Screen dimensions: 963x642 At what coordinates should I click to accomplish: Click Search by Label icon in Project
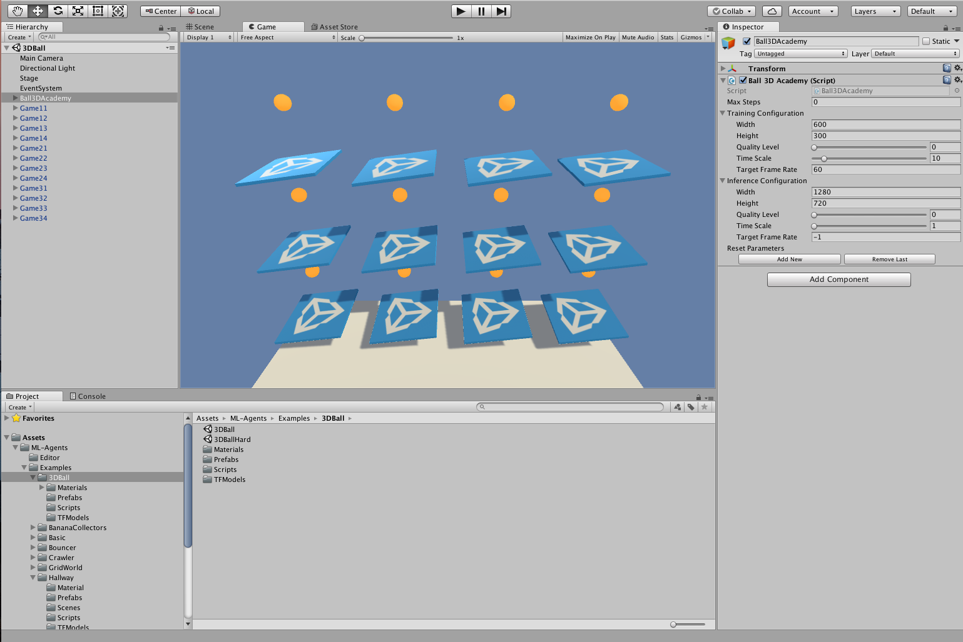coord(691,407)
